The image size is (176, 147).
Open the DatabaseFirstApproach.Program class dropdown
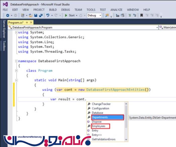[157, 27]
